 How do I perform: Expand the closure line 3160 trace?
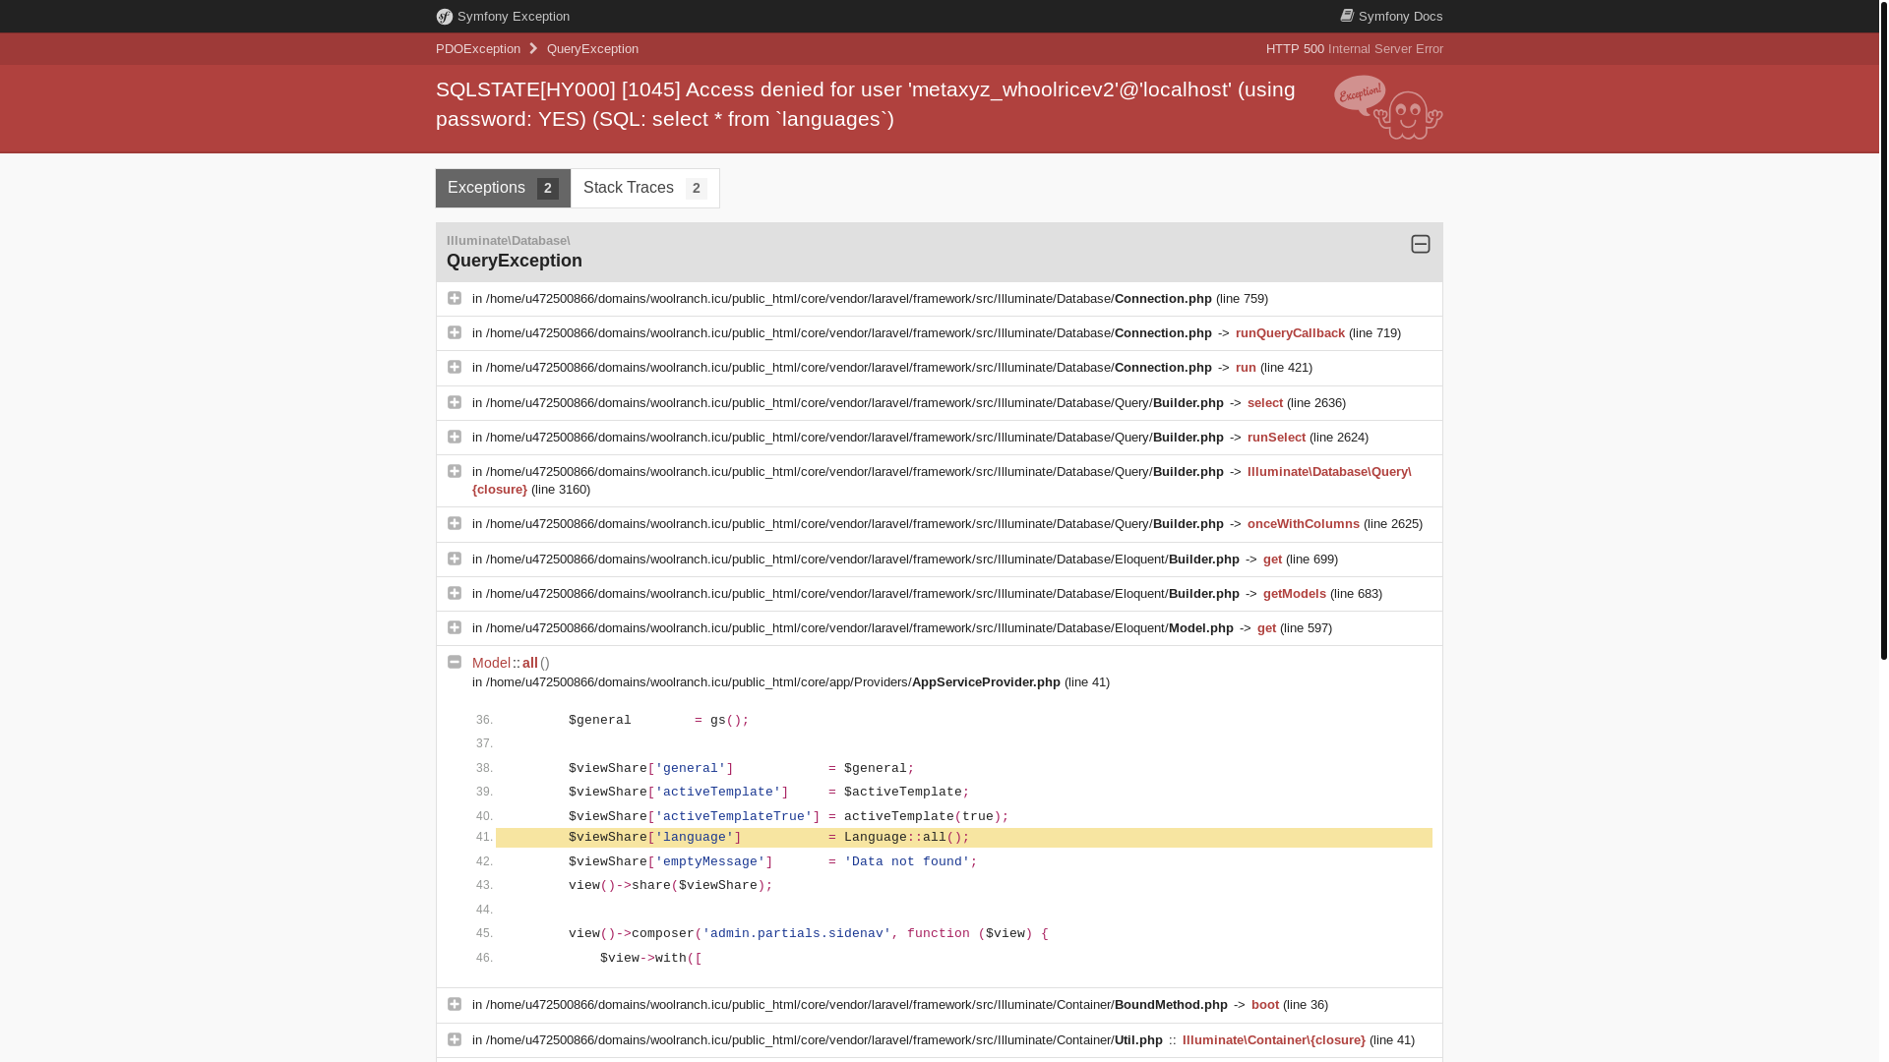(455, 471)
